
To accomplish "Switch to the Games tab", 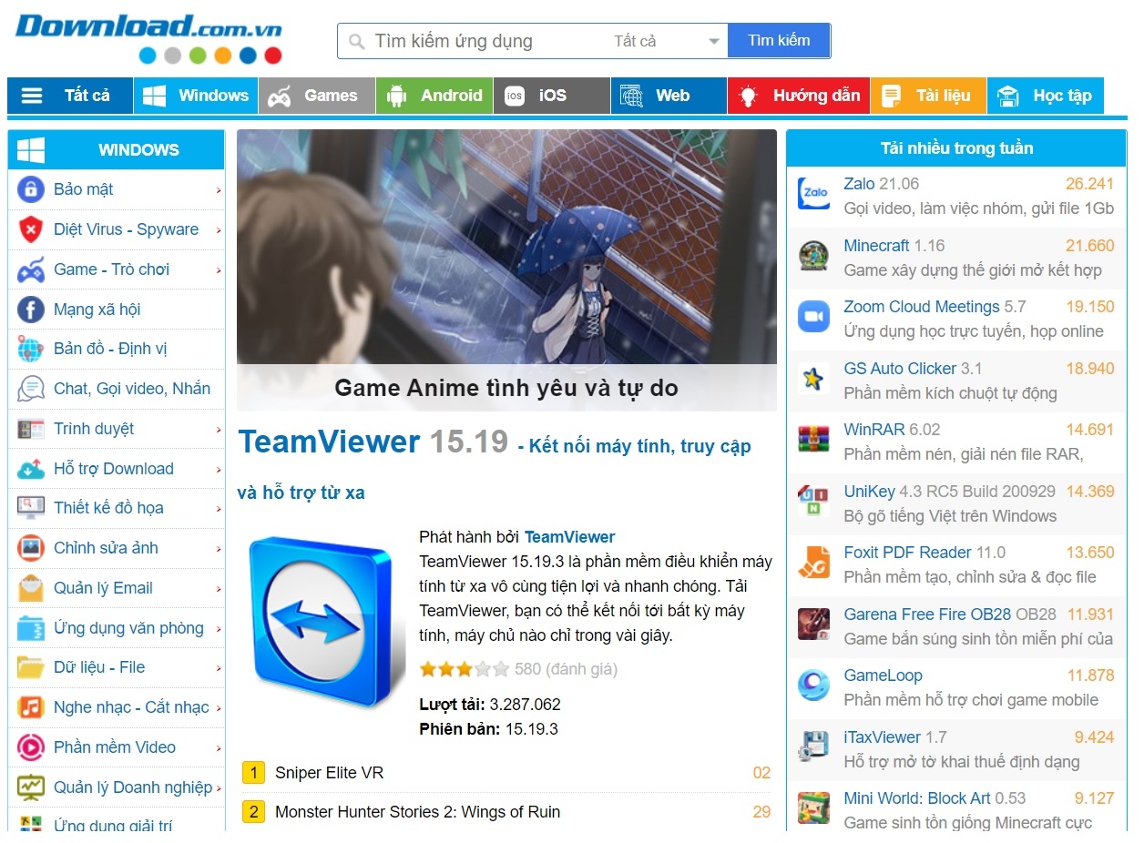I will (317, 96).
